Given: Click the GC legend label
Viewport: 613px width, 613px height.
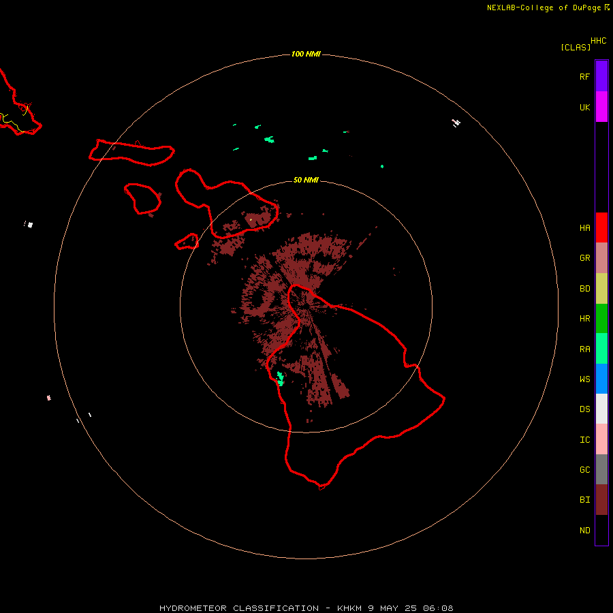Looking at the screenshot, I should tap(585, 470).
